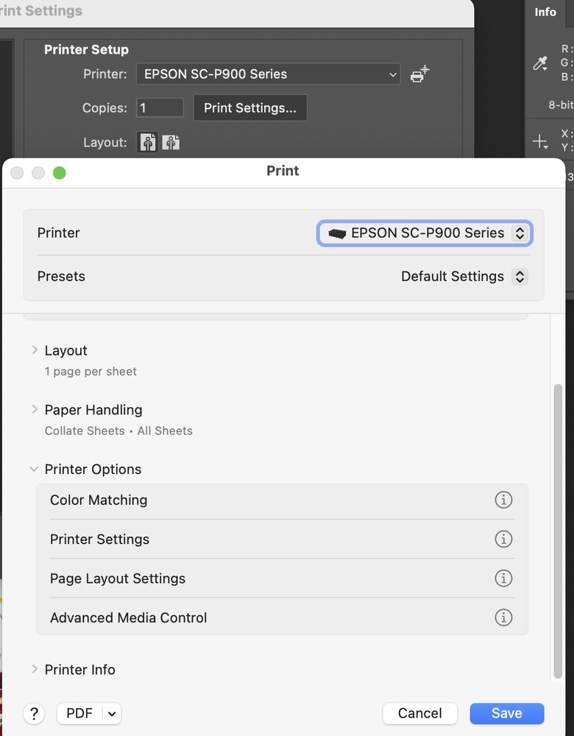Click the help question mark button
Screen dimensions: 574x736
coord(34,713)
